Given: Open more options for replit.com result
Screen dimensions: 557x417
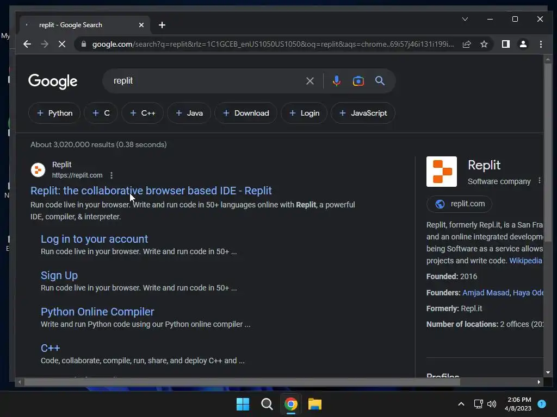Looking at the screenshot, I should pos(112,175).
